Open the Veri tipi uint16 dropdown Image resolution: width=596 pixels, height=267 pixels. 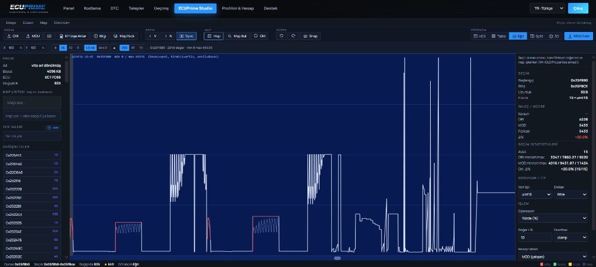click(x=535, y=194)
